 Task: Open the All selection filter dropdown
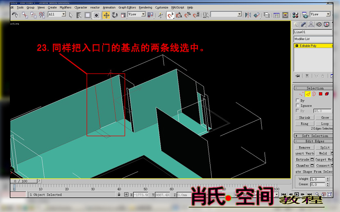pos(57,14)
